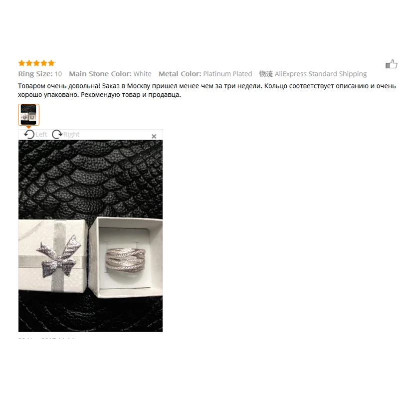Close the enlarged photo with the X

(154, 136)
